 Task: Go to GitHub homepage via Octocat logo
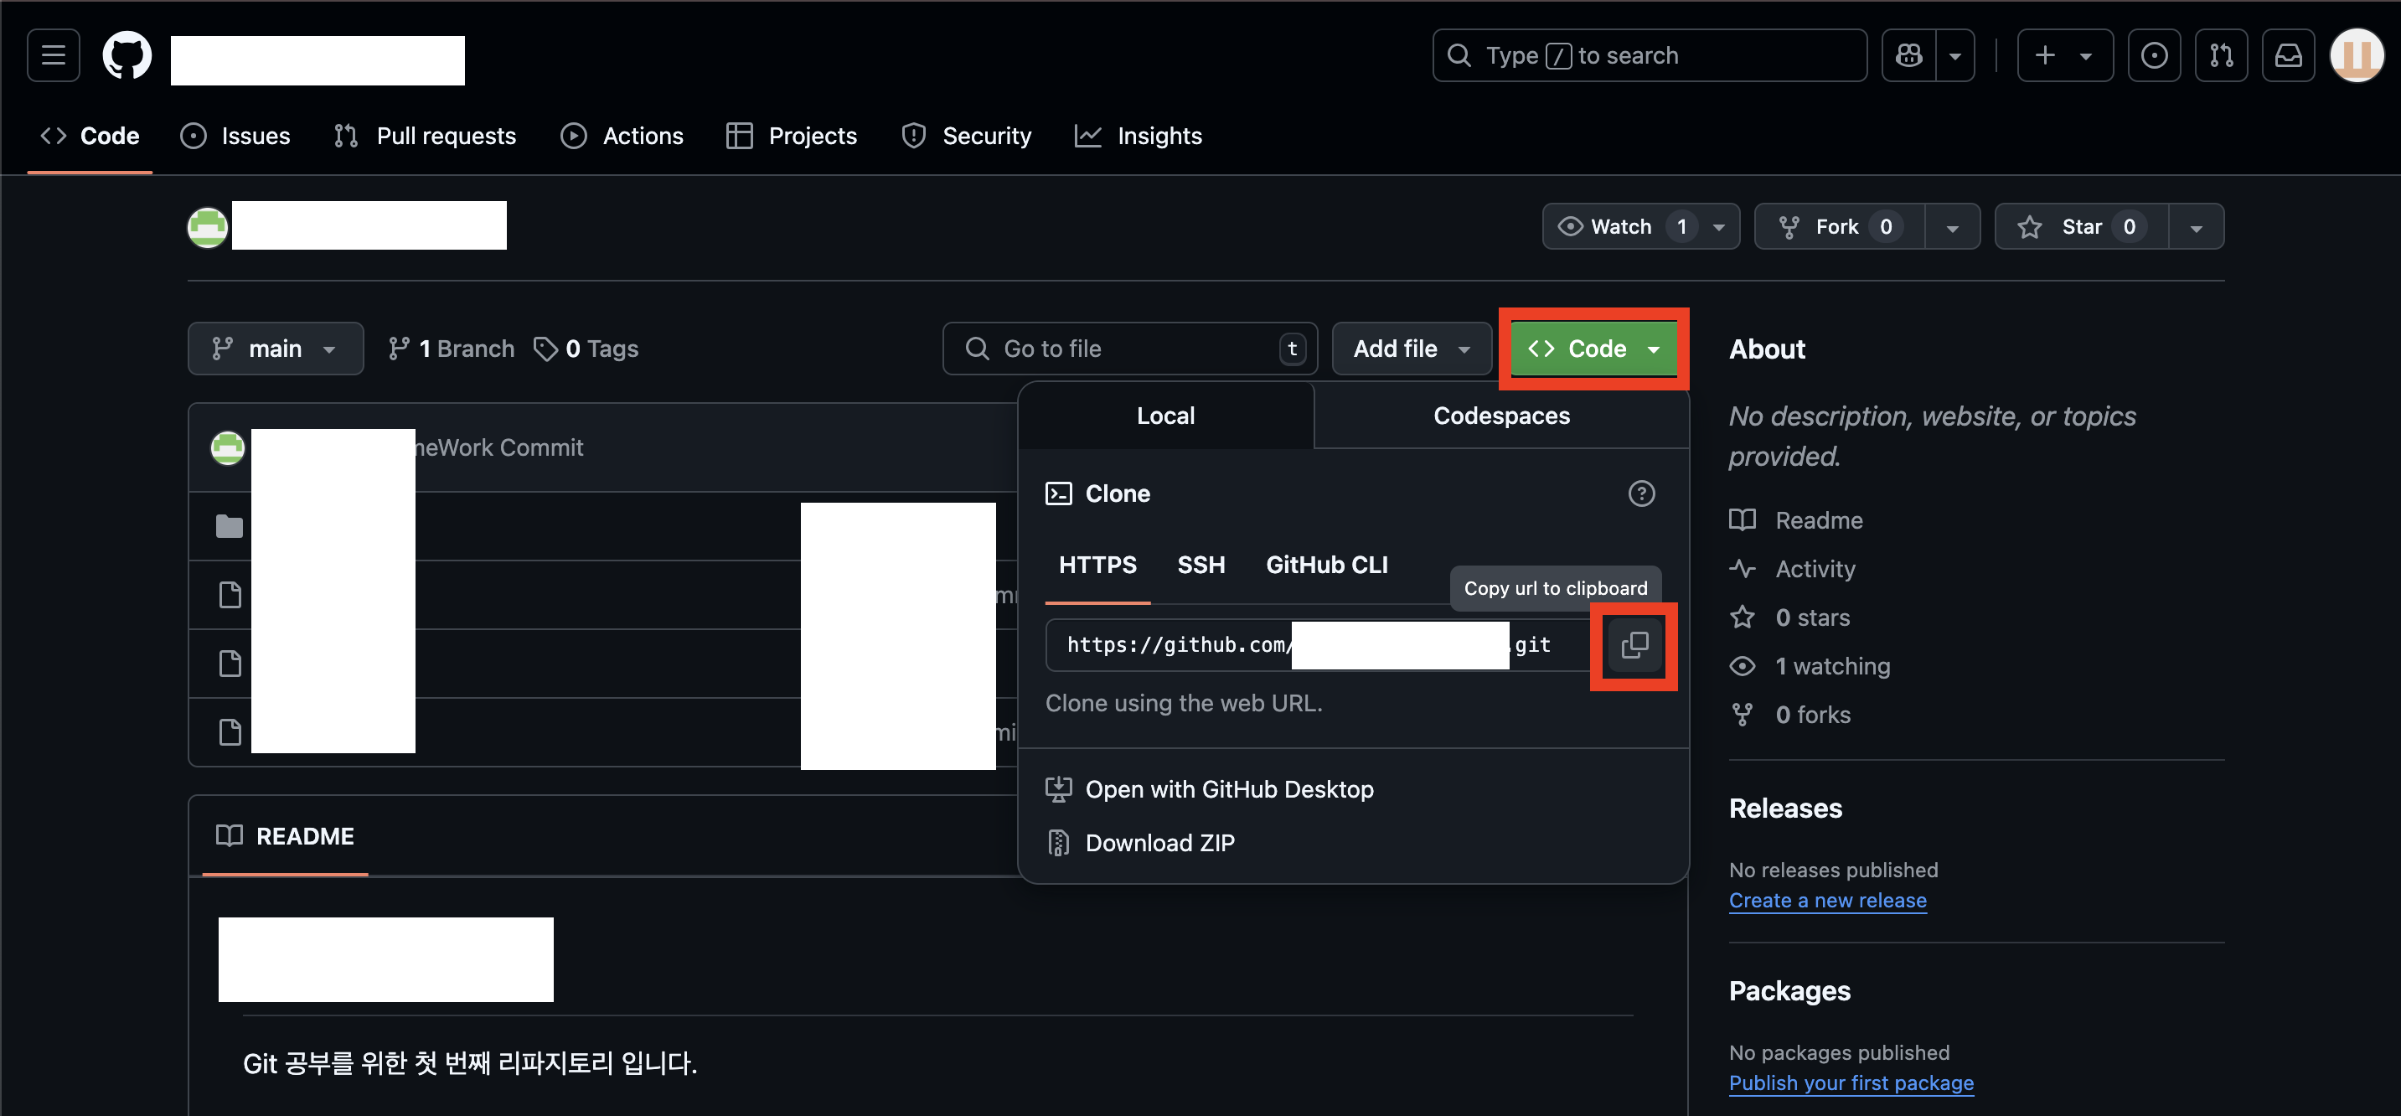[x=127, y=56]
